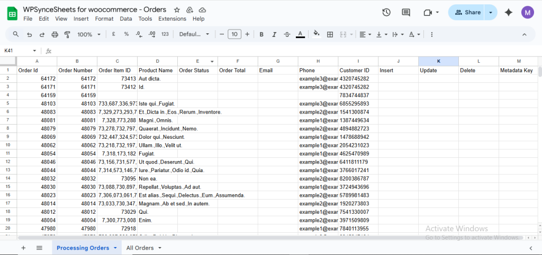Screen dimensions: 542x255
Task: Apply strikethrough formatting
Action: (x=287, y=34)
